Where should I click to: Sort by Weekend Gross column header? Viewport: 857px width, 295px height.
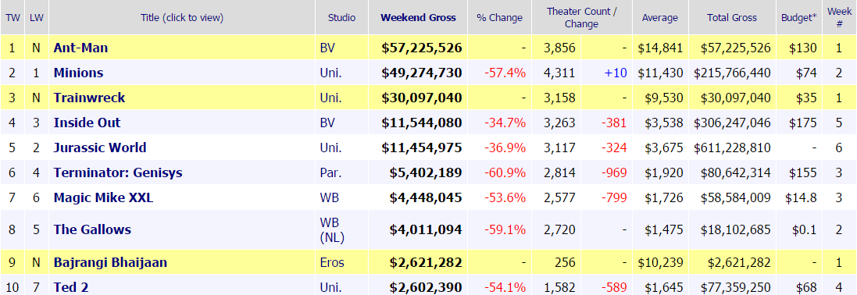tap(418, 17)
